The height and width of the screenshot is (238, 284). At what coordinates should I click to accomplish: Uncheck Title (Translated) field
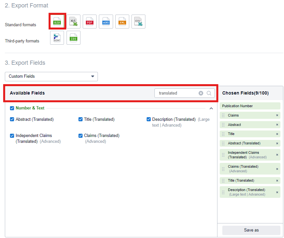pyautogui.click(x=80, y=119)
